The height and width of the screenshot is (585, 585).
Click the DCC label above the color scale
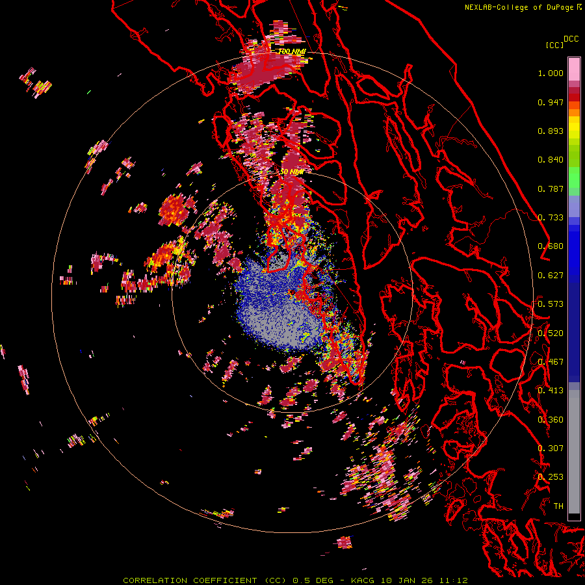[x=571, y=39]
